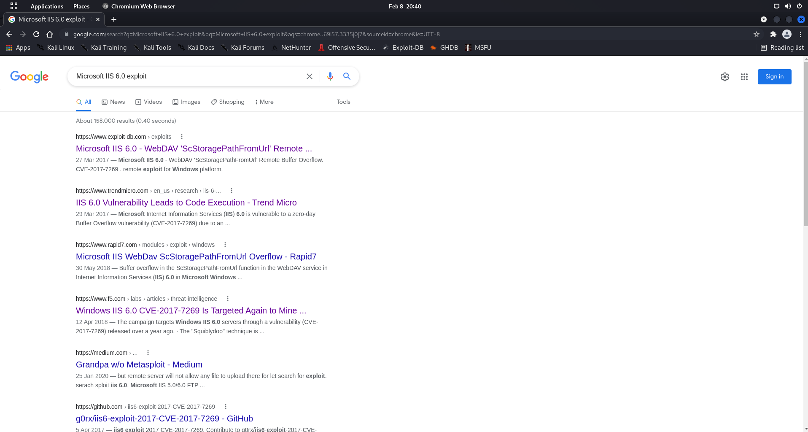Open a new browser tab
This screenshot has width=808, height=432.
click(114, 19)
